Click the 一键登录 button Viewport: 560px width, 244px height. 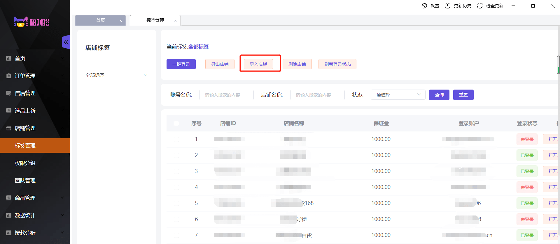pos(181,64)
